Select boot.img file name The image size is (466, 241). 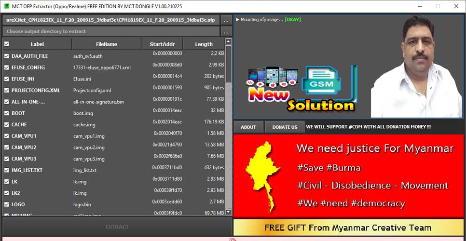(83, 113)
